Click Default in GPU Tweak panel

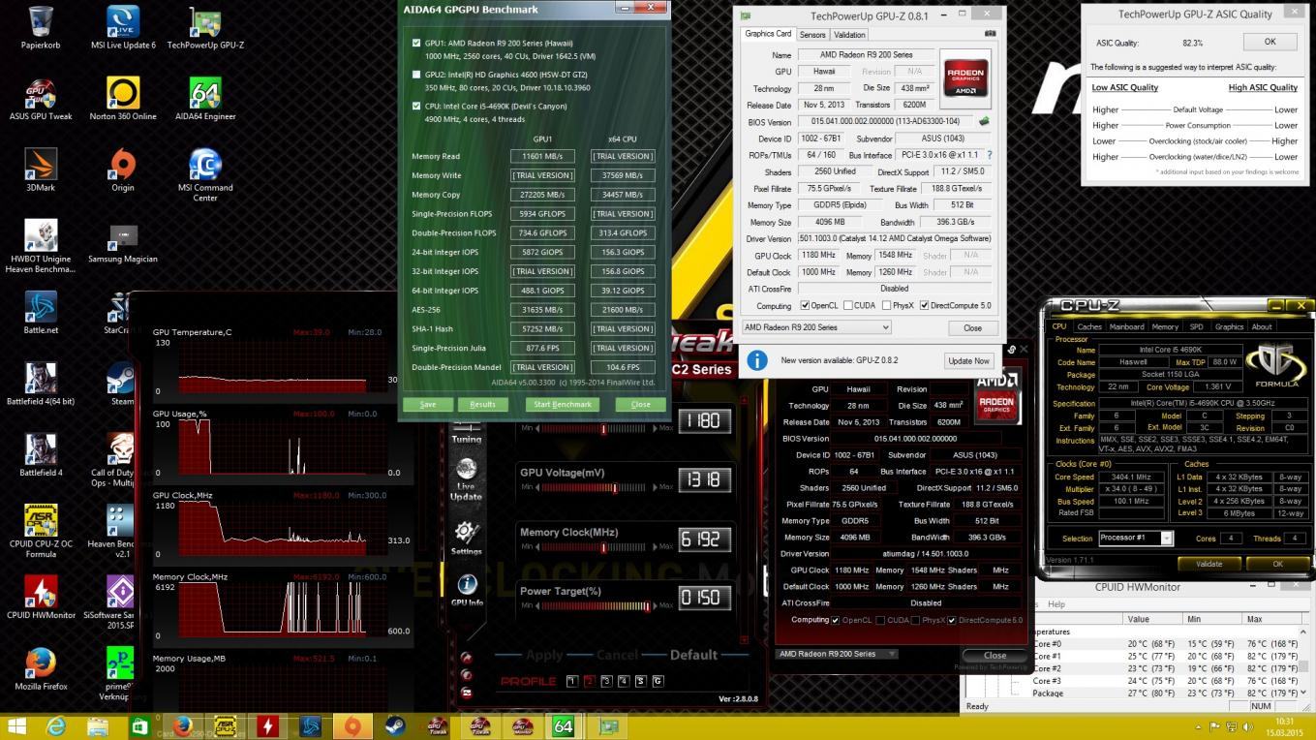pyautogui.click(x=694, y=655)
